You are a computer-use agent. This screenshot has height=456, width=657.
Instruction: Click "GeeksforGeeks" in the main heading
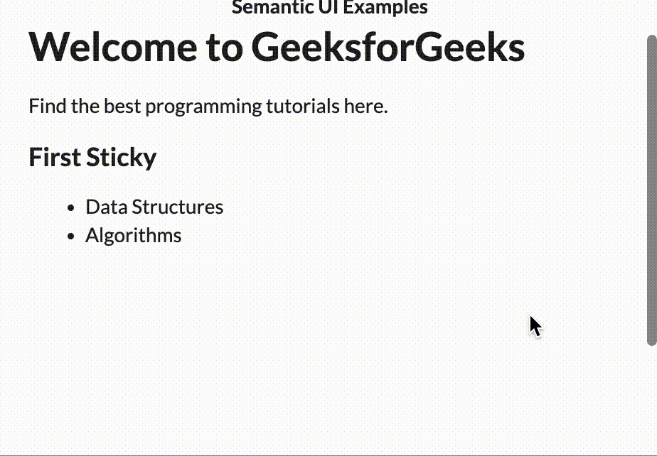click(x=388, y=47)
